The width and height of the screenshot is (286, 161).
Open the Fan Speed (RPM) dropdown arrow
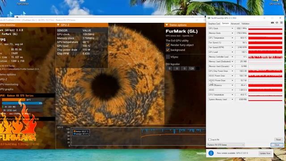click(232, 47)
